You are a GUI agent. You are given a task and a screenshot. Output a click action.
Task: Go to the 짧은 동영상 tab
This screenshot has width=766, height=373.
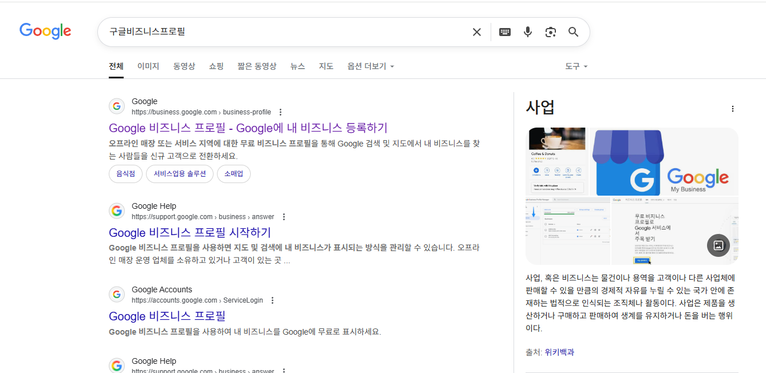[257, 66]
